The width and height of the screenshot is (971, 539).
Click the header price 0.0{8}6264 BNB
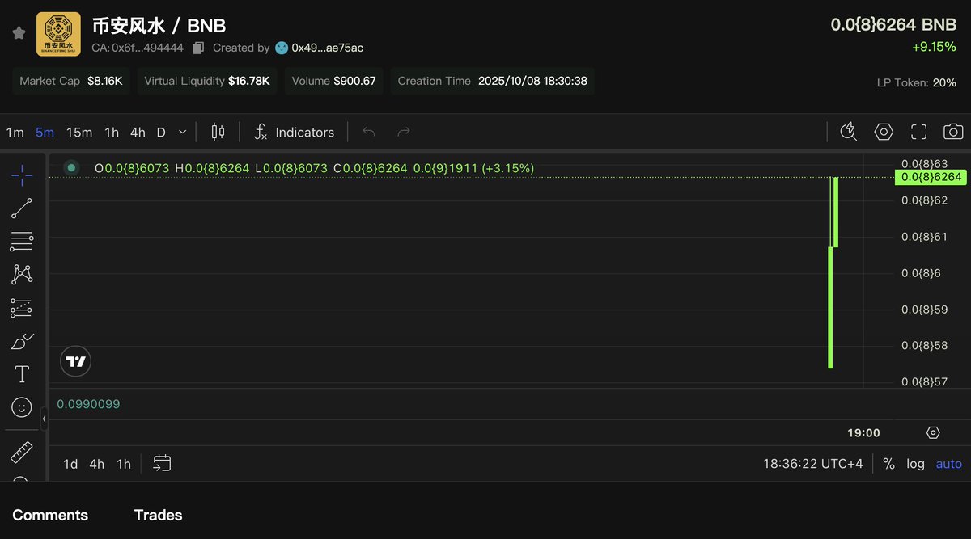(x=893, y=25)
